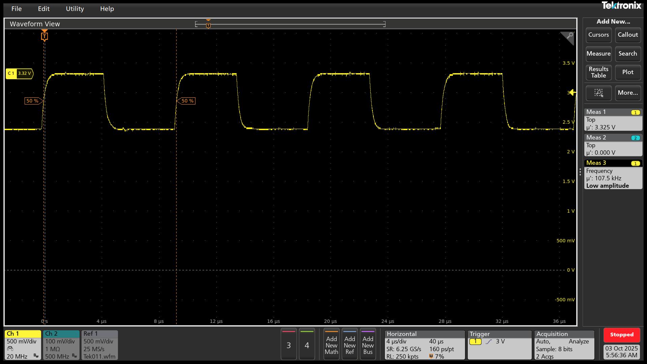
Task: Click the Low amplitude warning text
Action: pyautogui.click(x=607, y=186)
